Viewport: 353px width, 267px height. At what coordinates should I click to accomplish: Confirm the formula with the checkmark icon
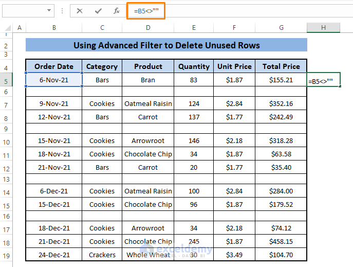98,11
